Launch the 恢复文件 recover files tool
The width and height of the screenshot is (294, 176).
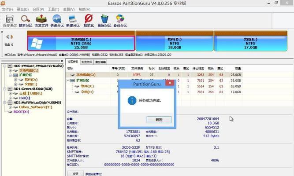pyautogui.click(x=41, y=21)
